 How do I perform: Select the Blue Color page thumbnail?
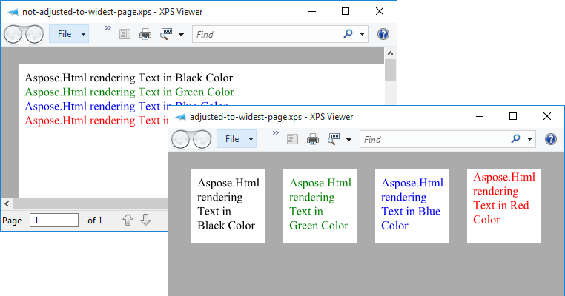[x=412, y=206]
